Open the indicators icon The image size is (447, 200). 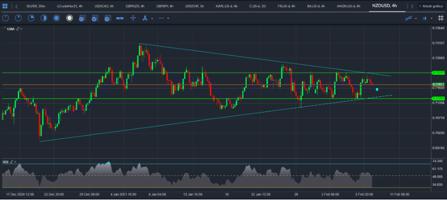pyautogui.click(x=409, y=18)
